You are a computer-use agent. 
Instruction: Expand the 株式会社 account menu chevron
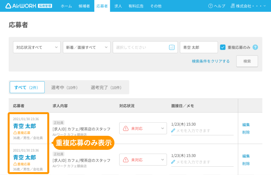coord(265,6)
